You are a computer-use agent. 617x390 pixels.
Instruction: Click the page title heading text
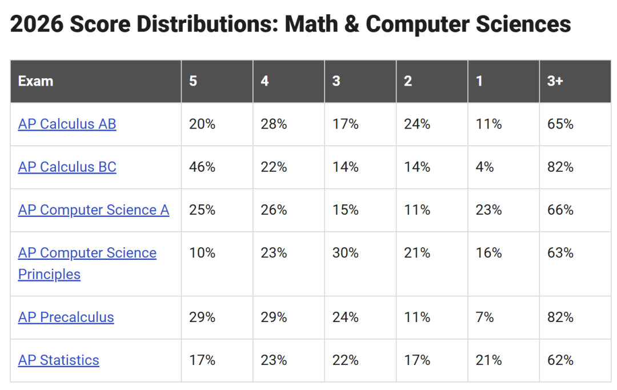pyautogui.click(x=290, y=24)
